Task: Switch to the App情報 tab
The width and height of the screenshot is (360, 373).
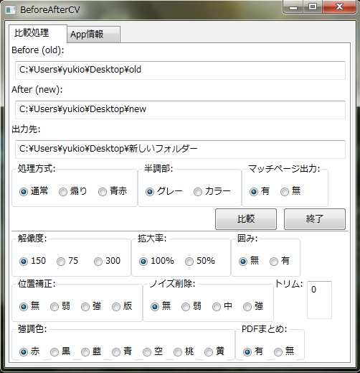Action: pos(93,34)
